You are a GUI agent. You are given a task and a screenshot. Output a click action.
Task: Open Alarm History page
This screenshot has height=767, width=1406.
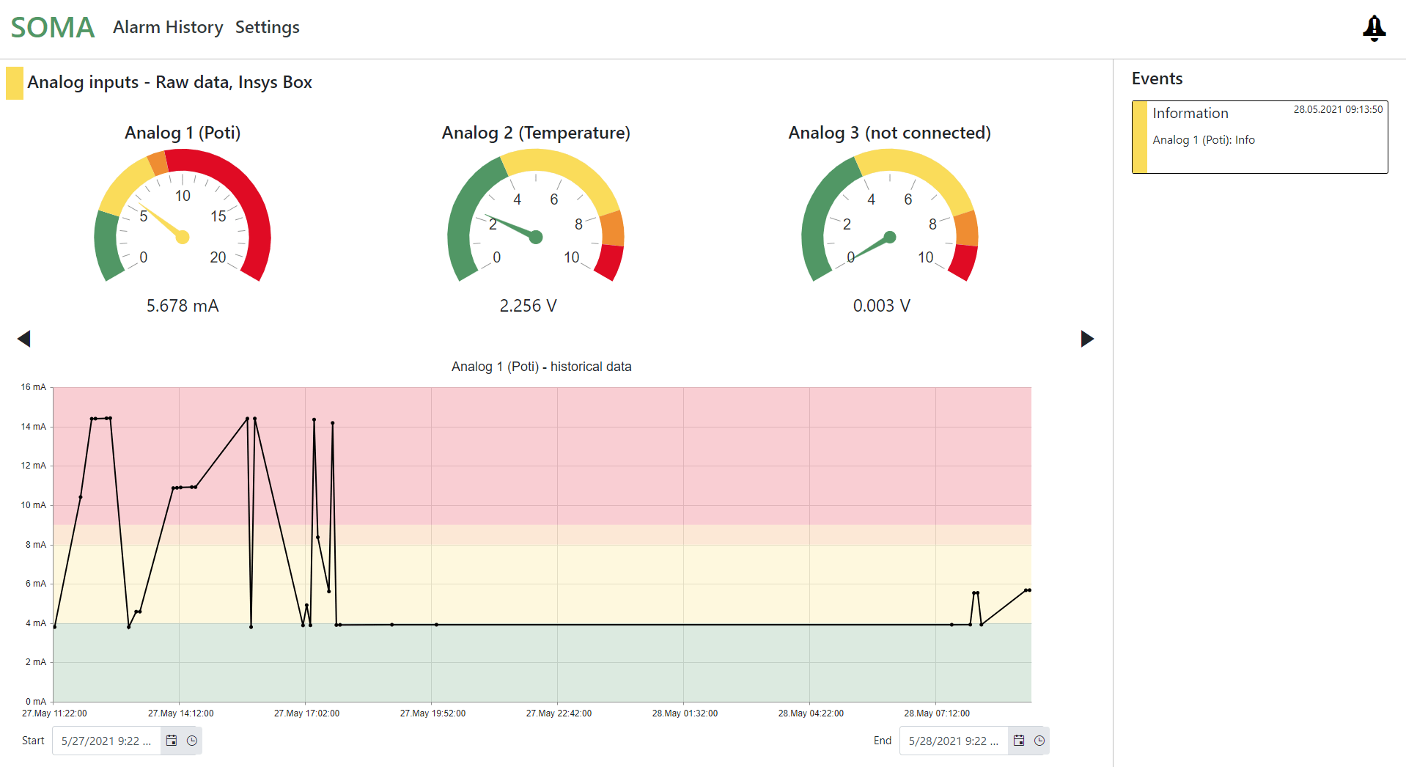(168, 27)
